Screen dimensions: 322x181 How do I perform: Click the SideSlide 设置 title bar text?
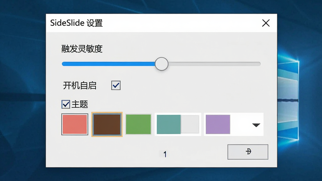[76, 23]
